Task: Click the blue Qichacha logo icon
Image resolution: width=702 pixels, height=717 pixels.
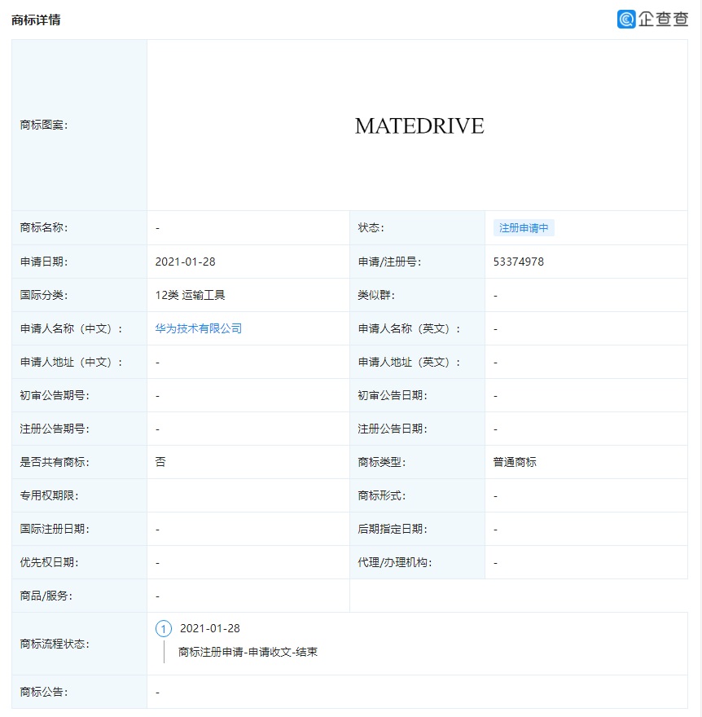Action: pos(625,18)
